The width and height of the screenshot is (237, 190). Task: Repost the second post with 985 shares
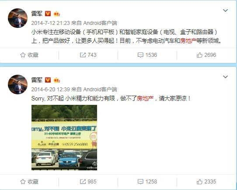(x=88, y=182)
